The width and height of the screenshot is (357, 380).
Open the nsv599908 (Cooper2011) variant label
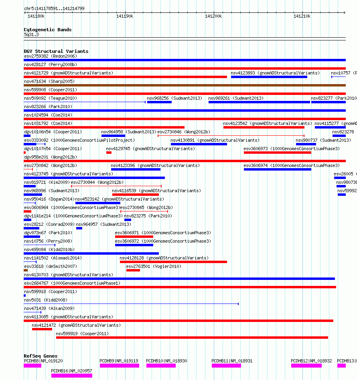click(51, 90)
